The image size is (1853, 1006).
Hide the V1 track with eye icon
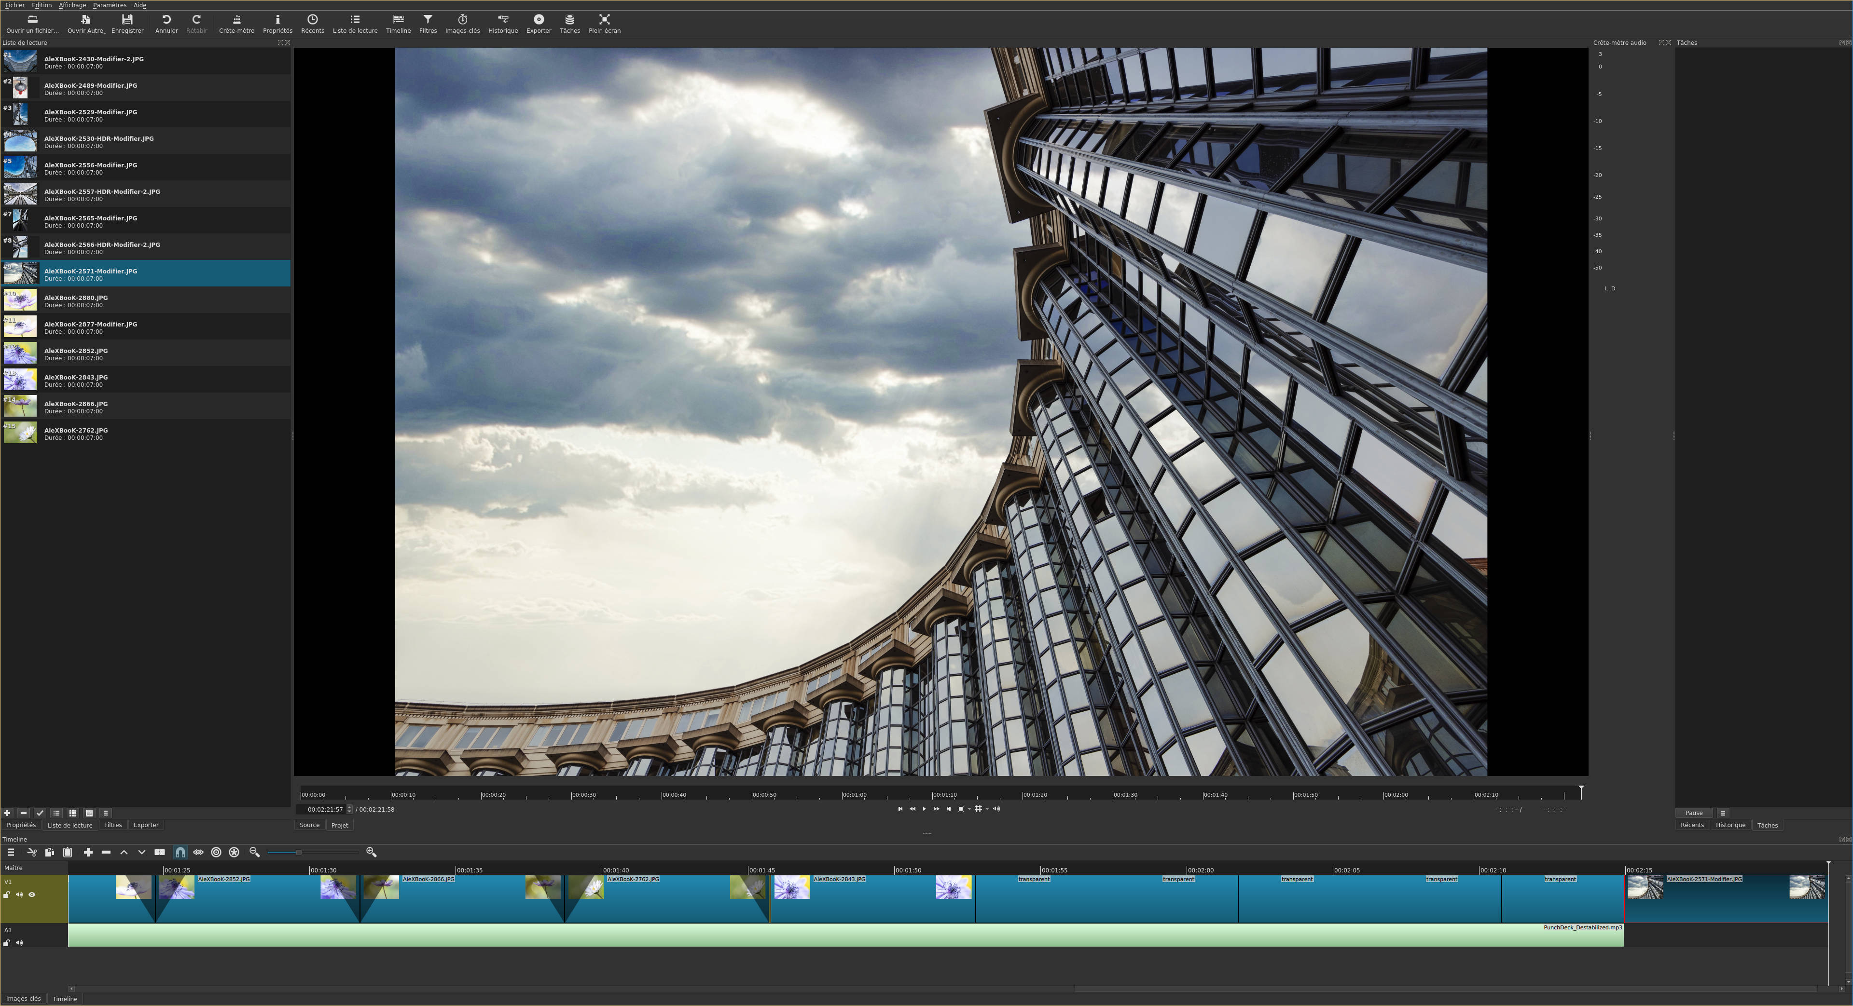(32, 895)
